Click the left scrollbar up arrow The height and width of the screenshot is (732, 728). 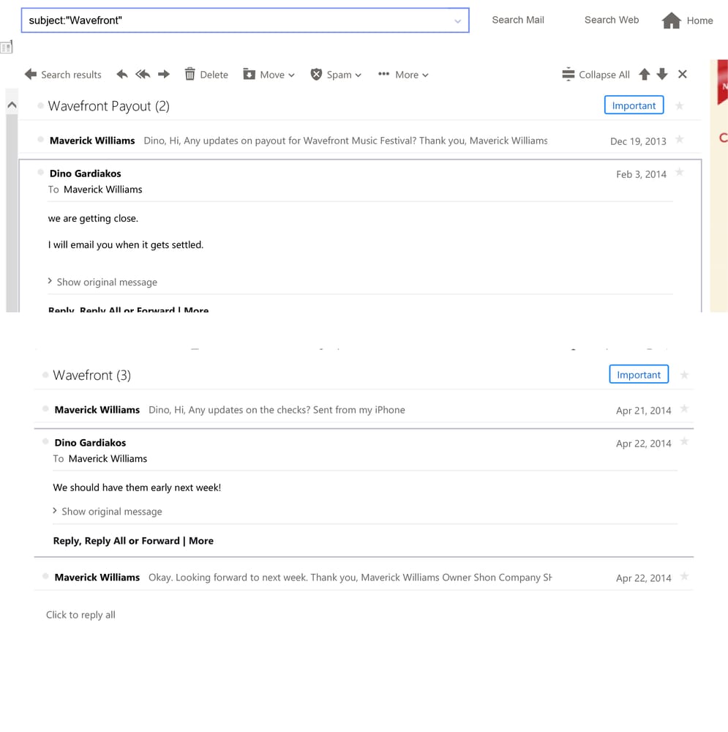tap(12, 105)
